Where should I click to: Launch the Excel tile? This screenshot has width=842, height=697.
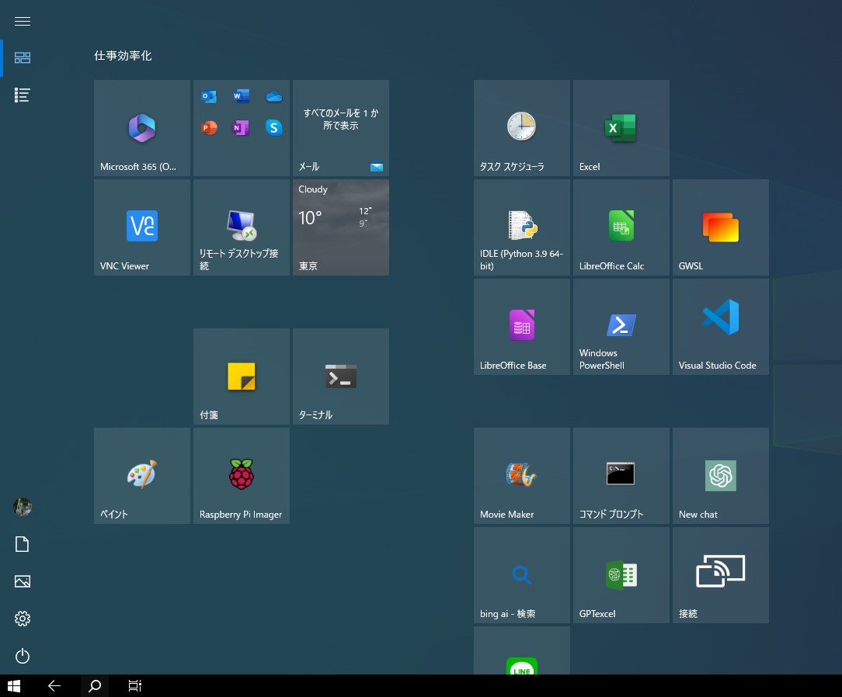pyautogui.click(x=621, y=128)
